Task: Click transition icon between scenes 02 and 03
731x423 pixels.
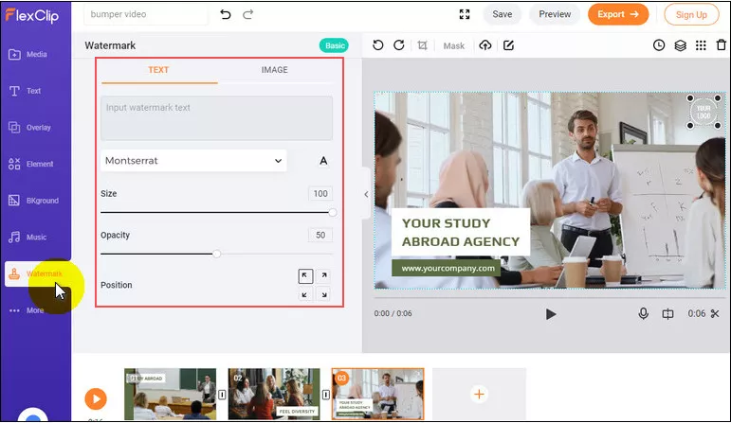Action: (x=326, y=395)
